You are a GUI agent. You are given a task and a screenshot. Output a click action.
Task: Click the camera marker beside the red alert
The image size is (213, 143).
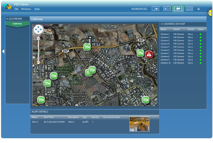[140, 53]
